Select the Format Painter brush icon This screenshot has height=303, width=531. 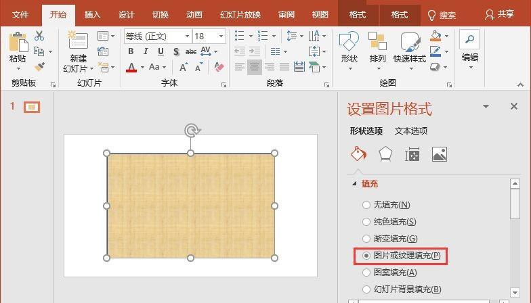tap(39, 67)
